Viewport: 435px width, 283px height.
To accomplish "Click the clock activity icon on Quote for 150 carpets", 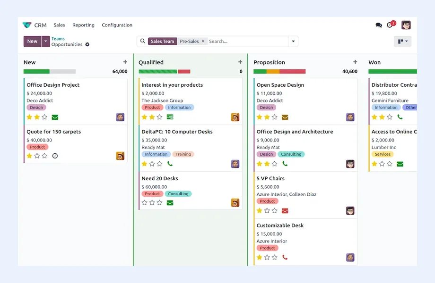I will [x=55, y=156].
